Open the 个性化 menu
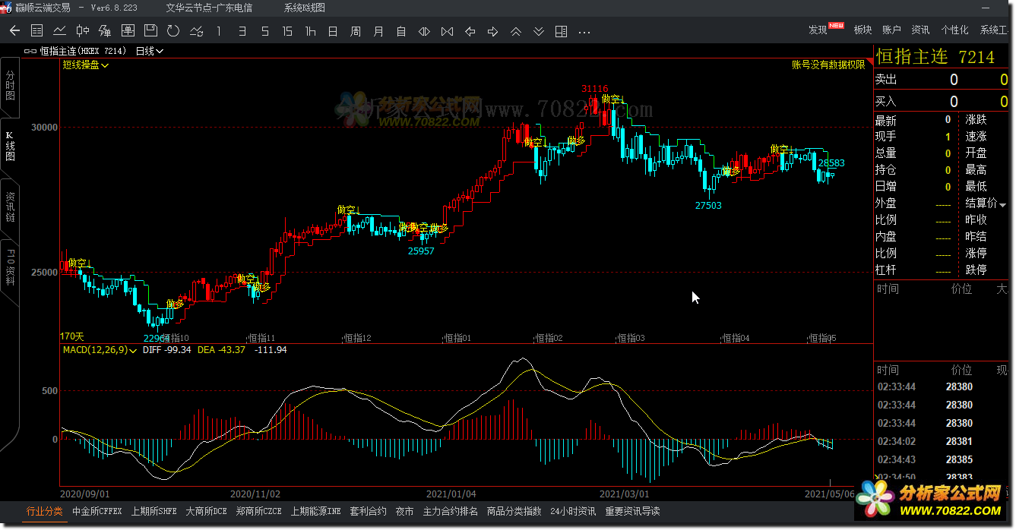Image resolution: width=1016 pixels, height=530 pixels. 954,30
